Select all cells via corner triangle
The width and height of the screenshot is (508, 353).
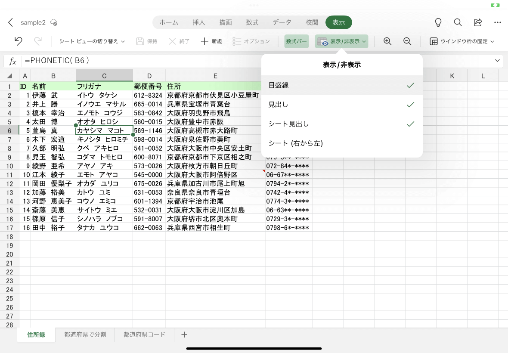[10, 76]
